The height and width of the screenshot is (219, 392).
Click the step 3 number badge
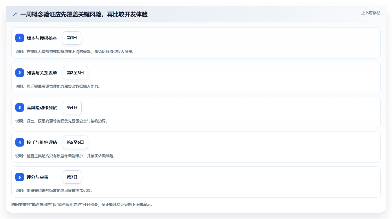pos(20,107)
